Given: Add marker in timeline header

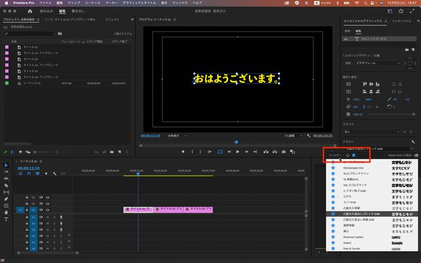Looking at the screenshot, I should (46, 173).
